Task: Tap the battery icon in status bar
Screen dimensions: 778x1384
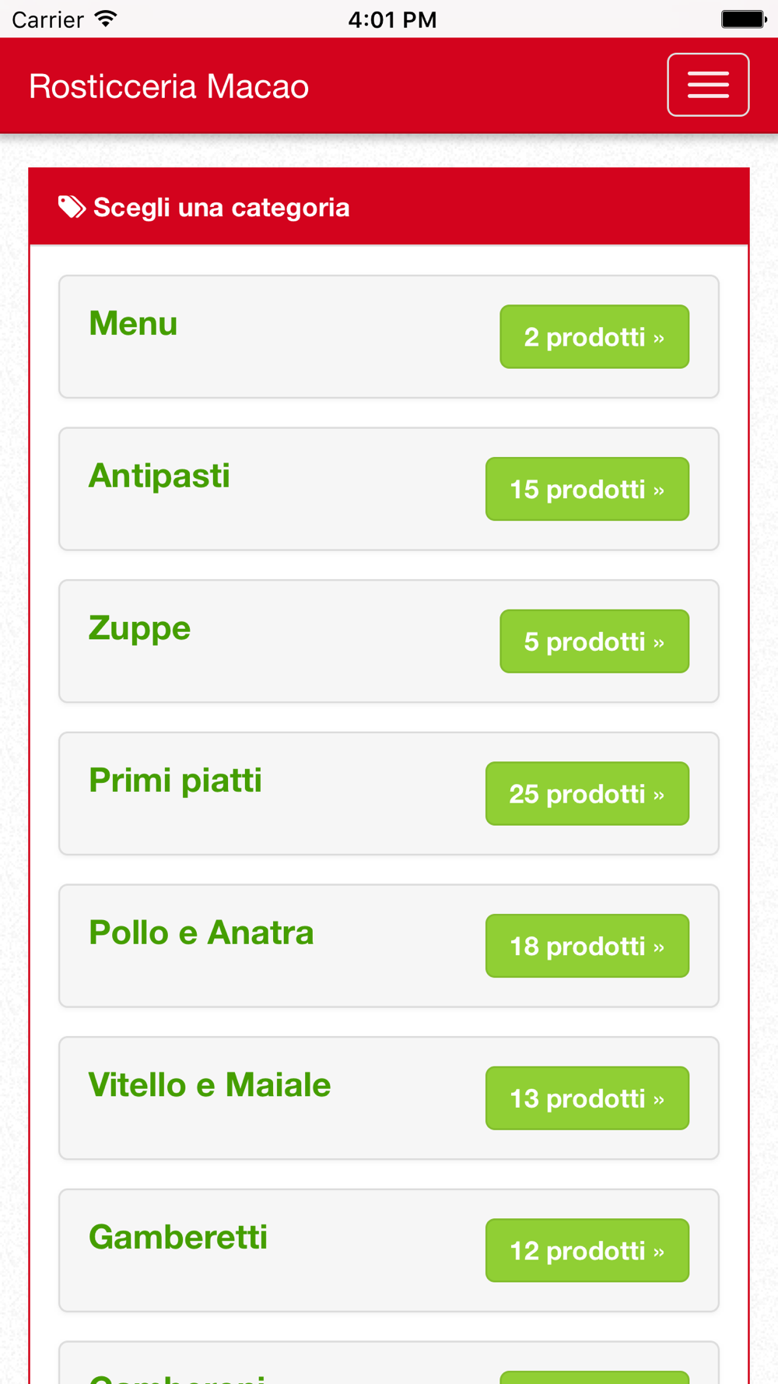Action: click(x=744, y=19)
